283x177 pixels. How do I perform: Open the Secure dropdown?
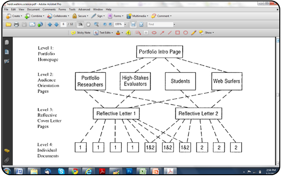[x=80, y=16]
